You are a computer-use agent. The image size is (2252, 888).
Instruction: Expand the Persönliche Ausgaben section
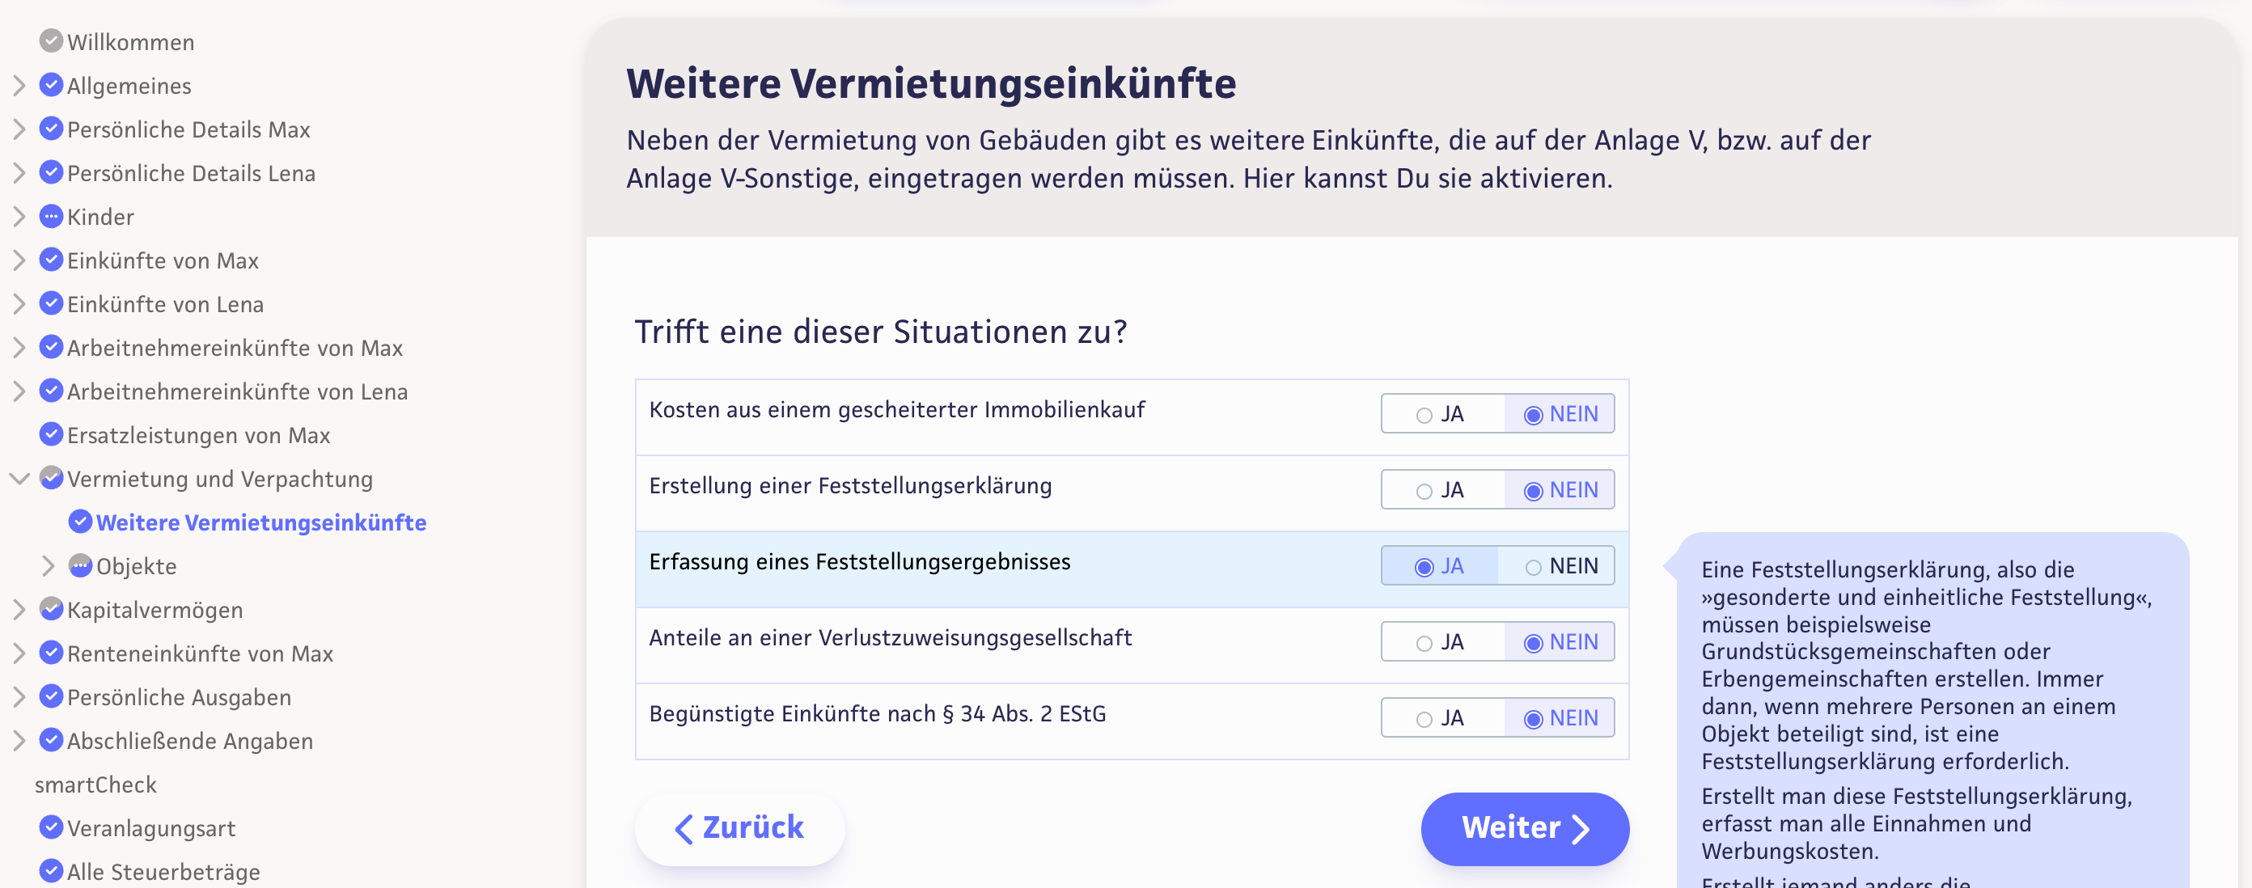[19, 697]
